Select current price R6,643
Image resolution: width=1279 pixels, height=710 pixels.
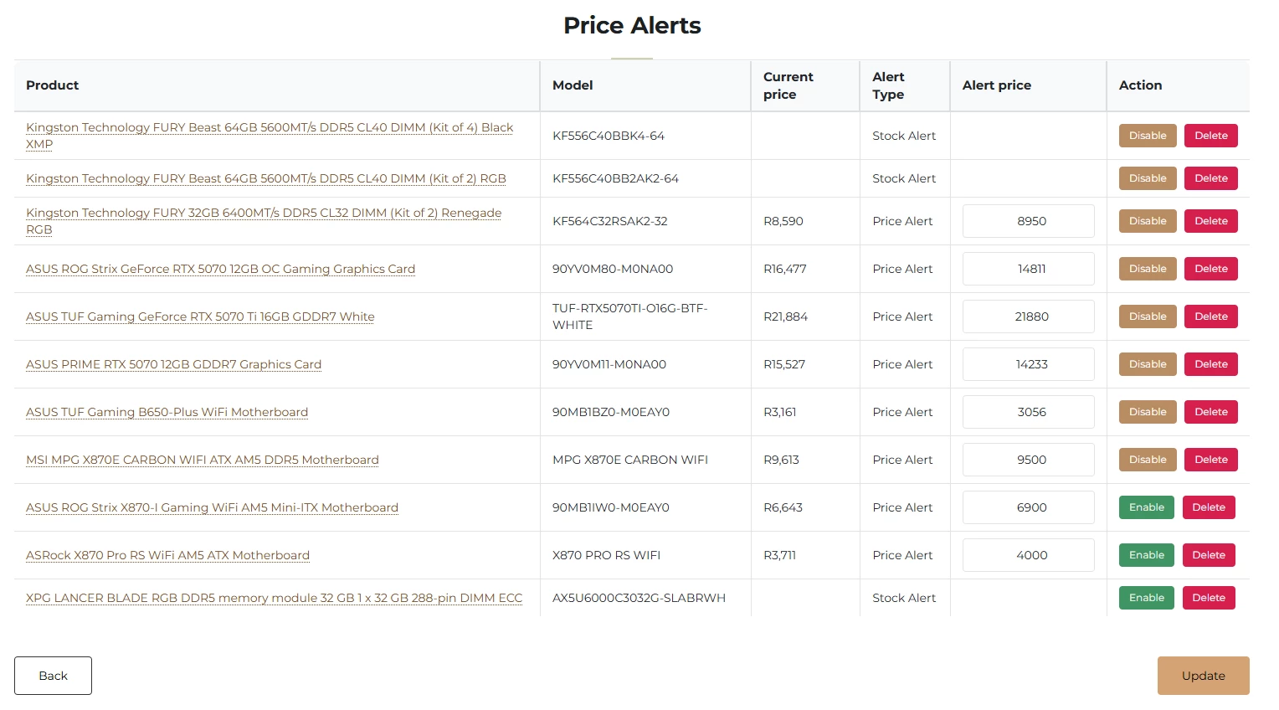783,507
